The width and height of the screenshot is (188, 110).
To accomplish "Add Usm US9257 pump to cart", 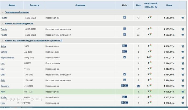I will [183, 63].
